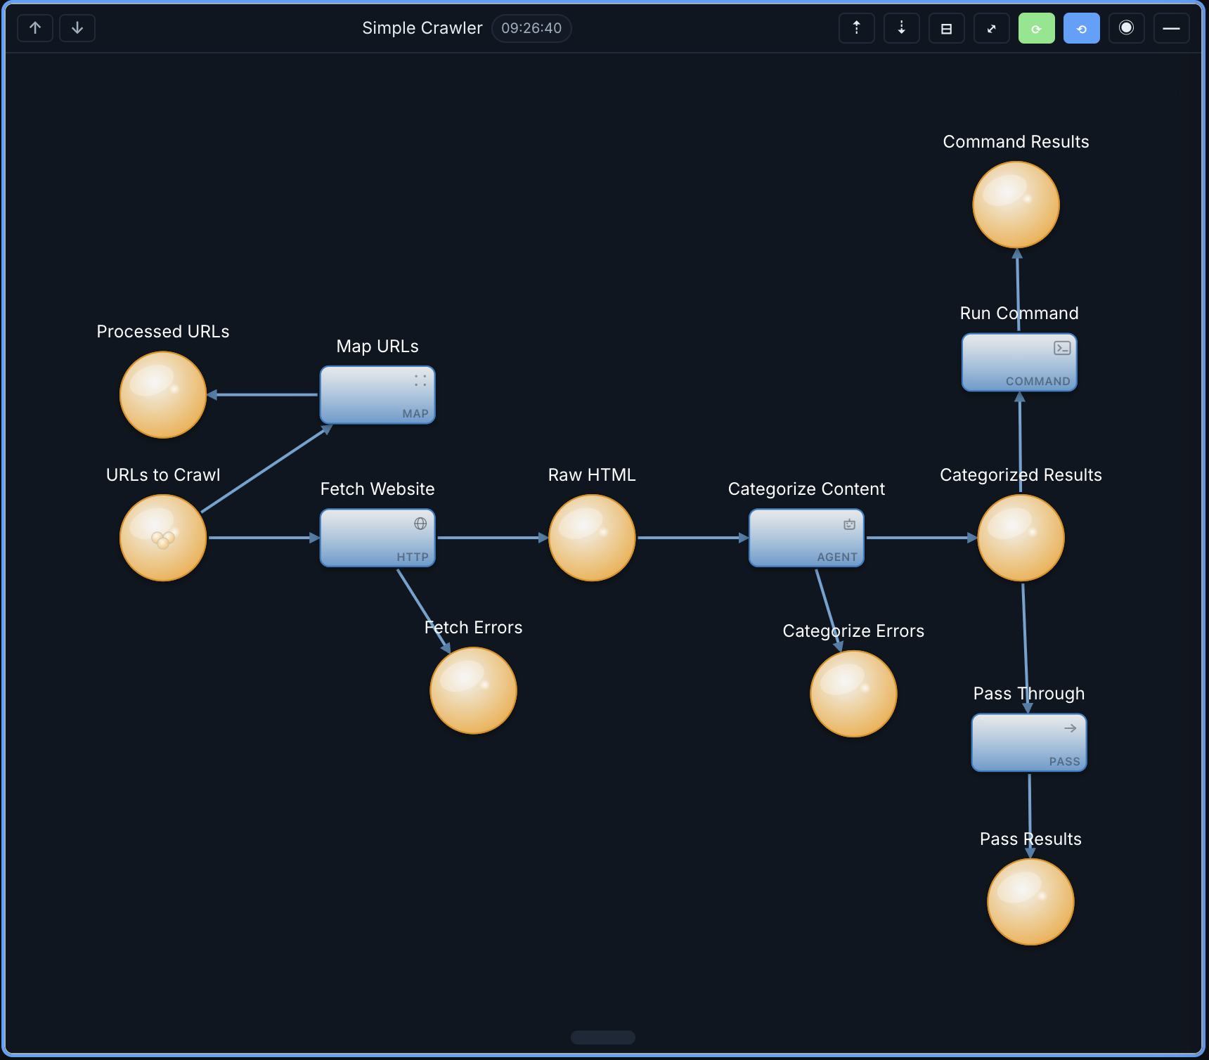
Task: Click the arrow icon on Pass Through node
Action: pos(1071,728)
